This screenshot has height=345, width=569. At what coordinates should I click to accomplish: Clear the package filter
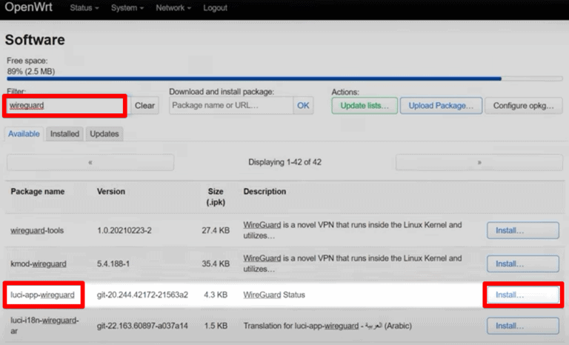[144, 106]
